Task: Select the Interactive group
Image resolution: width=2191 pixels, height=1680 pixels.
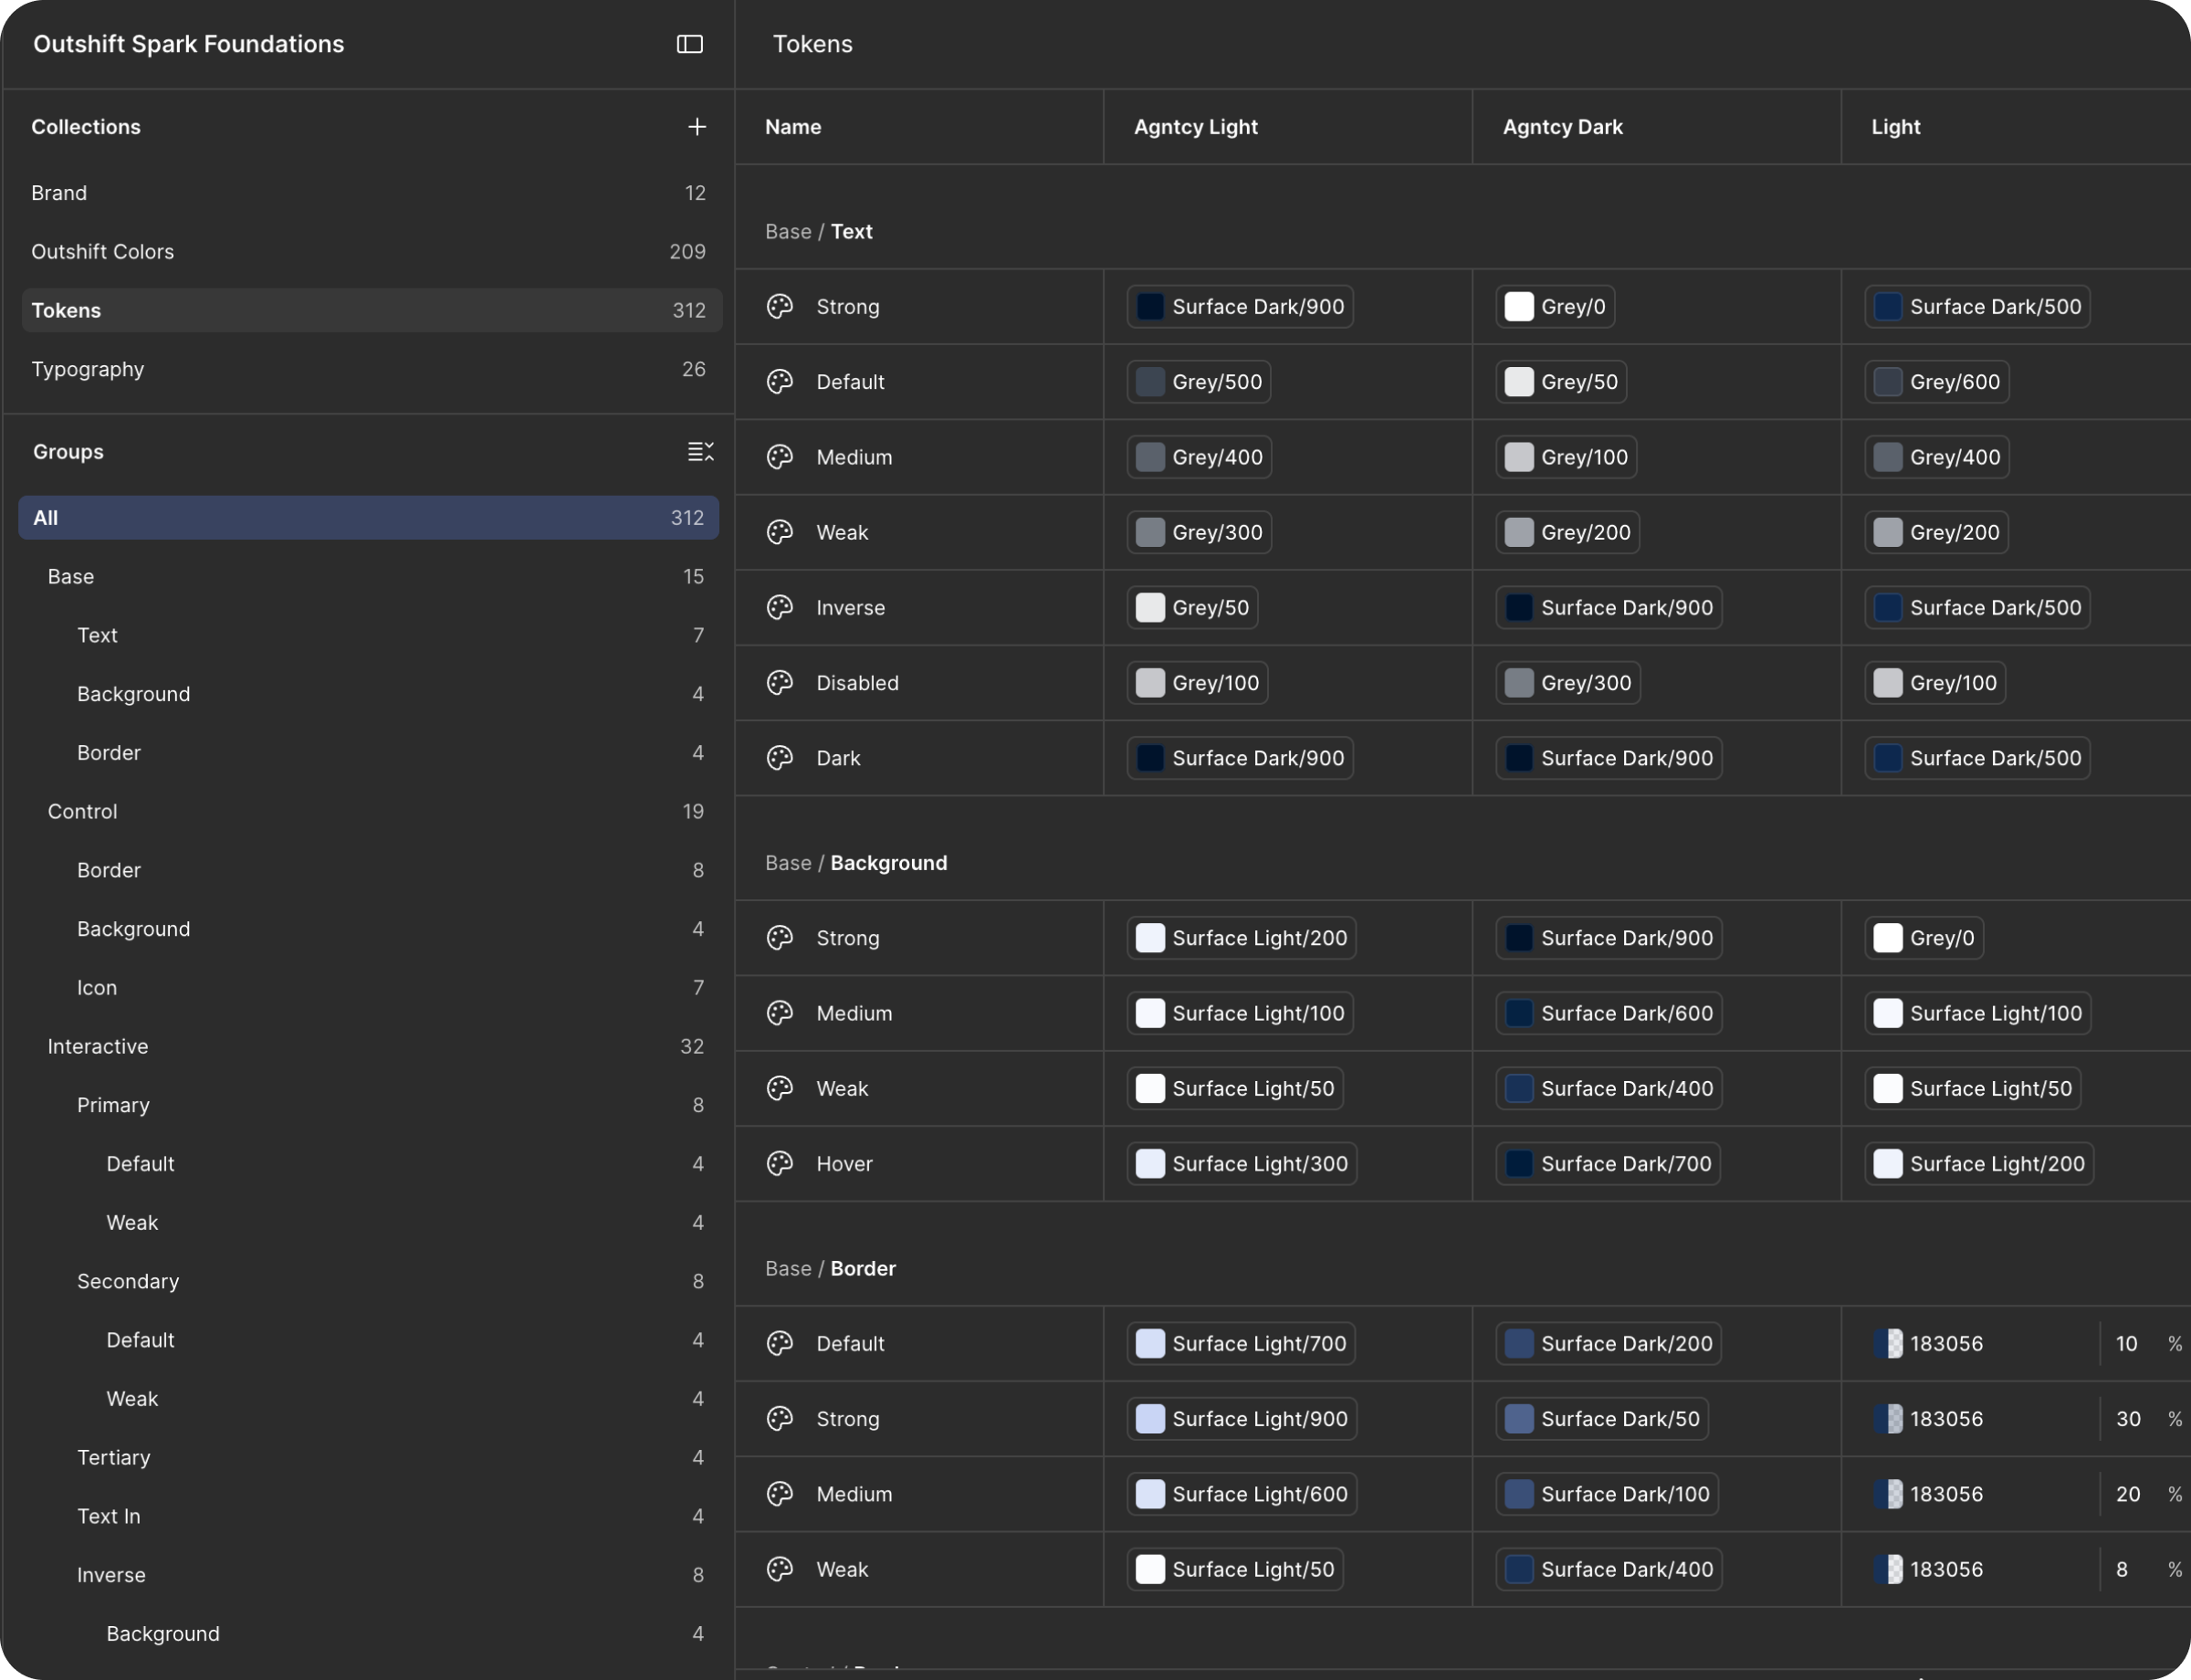Action: (369, 1046)
